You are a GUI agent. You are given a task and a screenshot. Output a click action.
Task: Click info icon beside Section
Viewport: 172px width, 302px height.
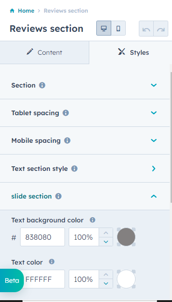click(x=42, y=85)
